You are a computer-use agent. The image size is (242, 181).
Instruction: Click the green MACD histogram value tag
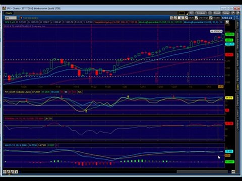[230, 162]
